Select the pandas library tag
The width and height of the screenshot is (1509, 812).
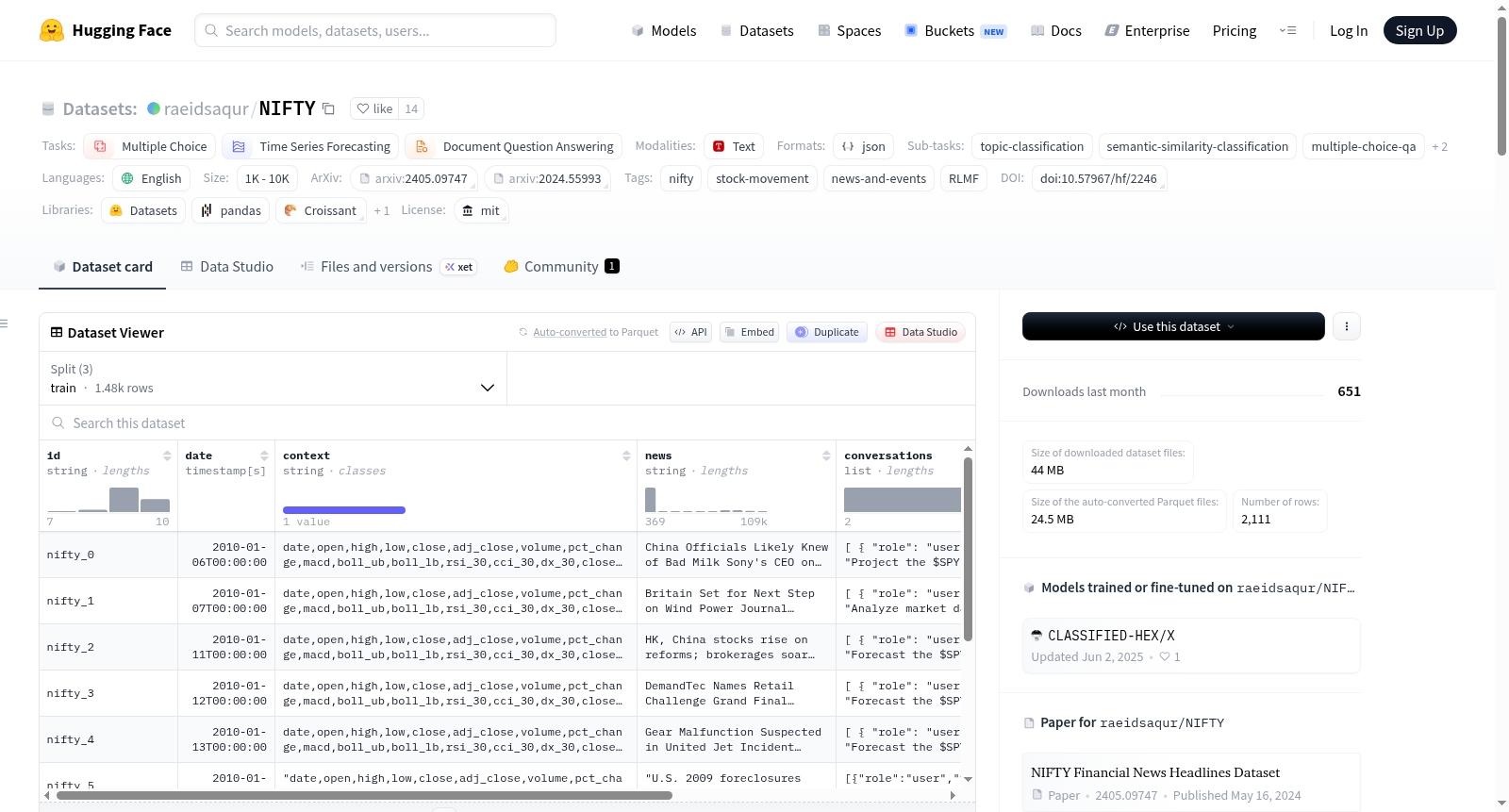pos(231,210)
